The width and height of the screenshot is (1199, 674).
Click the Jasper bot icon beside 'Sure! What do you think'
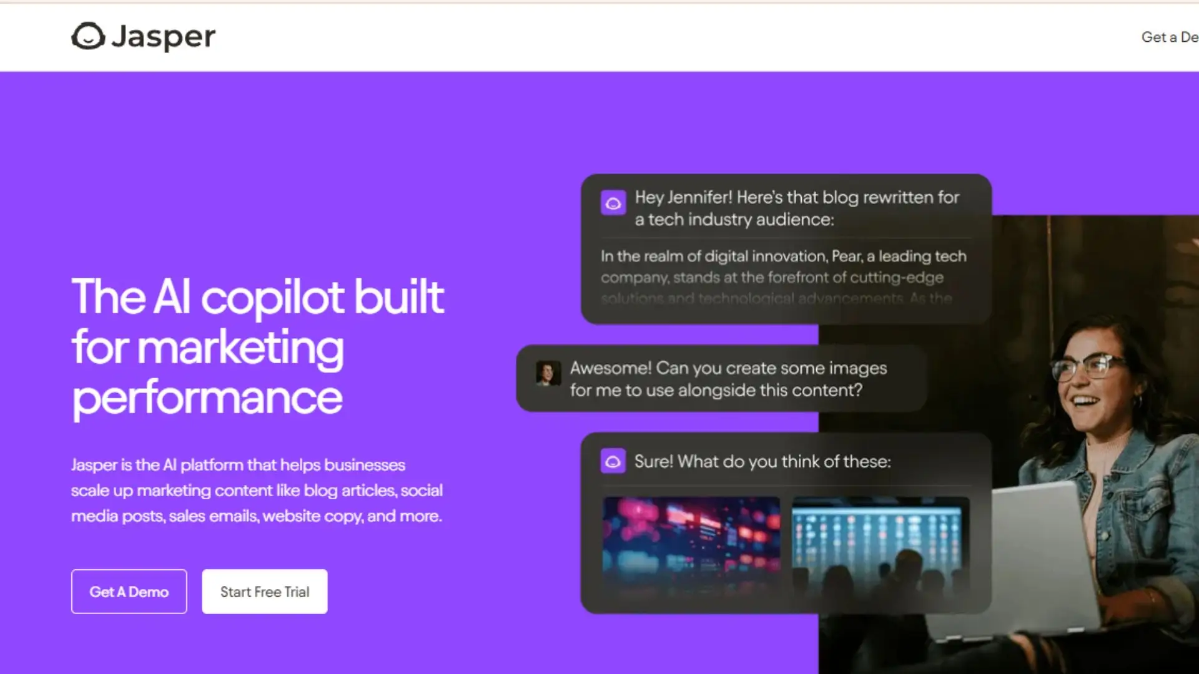point(613,461)
